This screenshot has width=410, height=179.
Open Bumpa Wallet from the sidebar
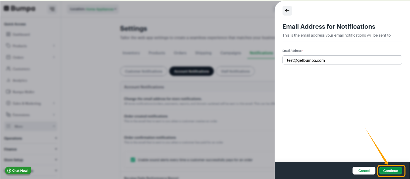[9, 92]
